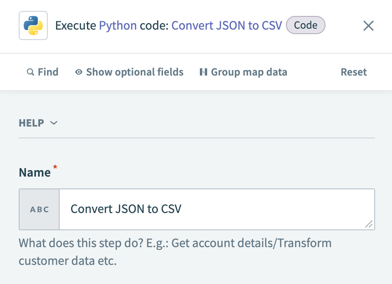Reset the step configuration
392x284 pixels.
(354, 72)
